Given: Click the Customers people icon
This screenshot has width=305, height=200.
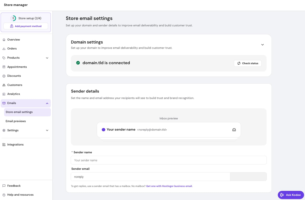Looking at the screenshot, I should [4, 85].
